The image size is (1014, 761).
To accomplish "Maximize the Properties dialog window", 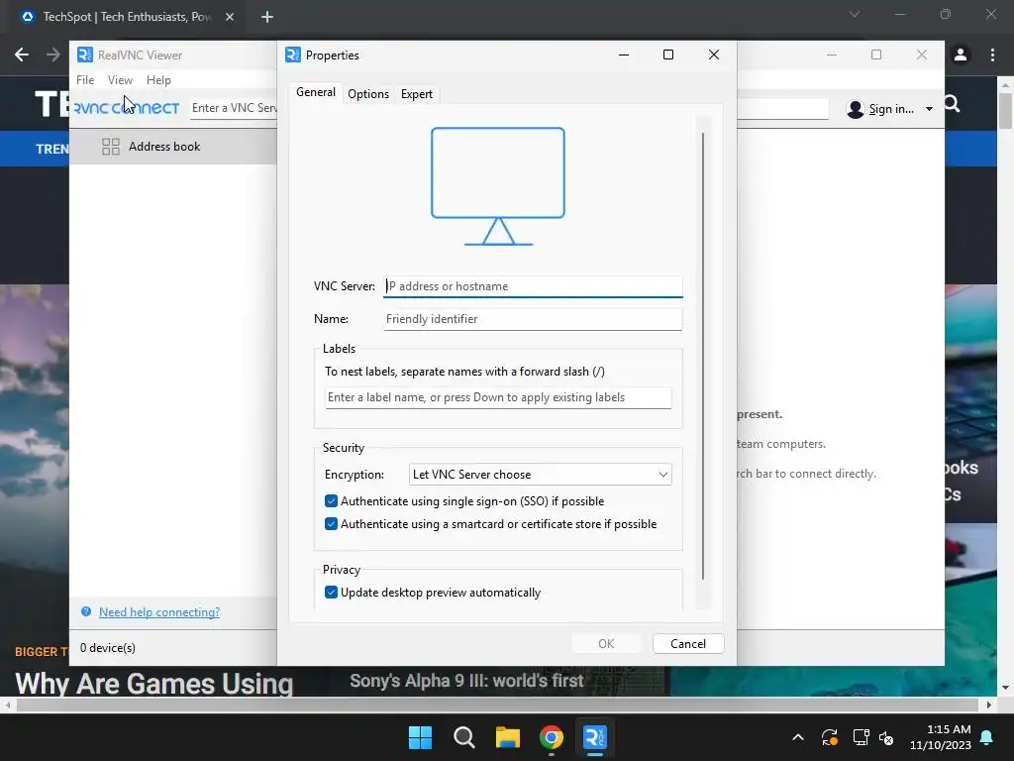I will click(668, 55).
